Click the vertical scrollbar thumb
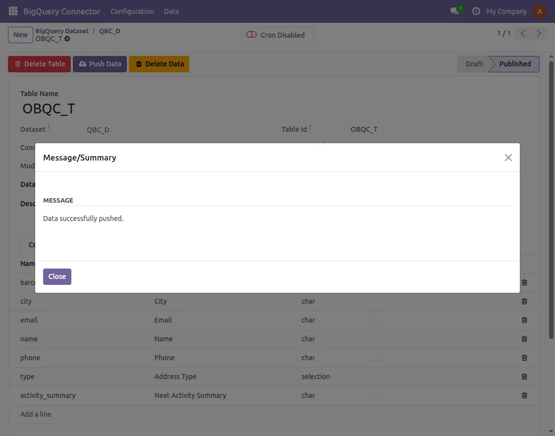This screenshot has height=436, width=555. tap(551, 200)
